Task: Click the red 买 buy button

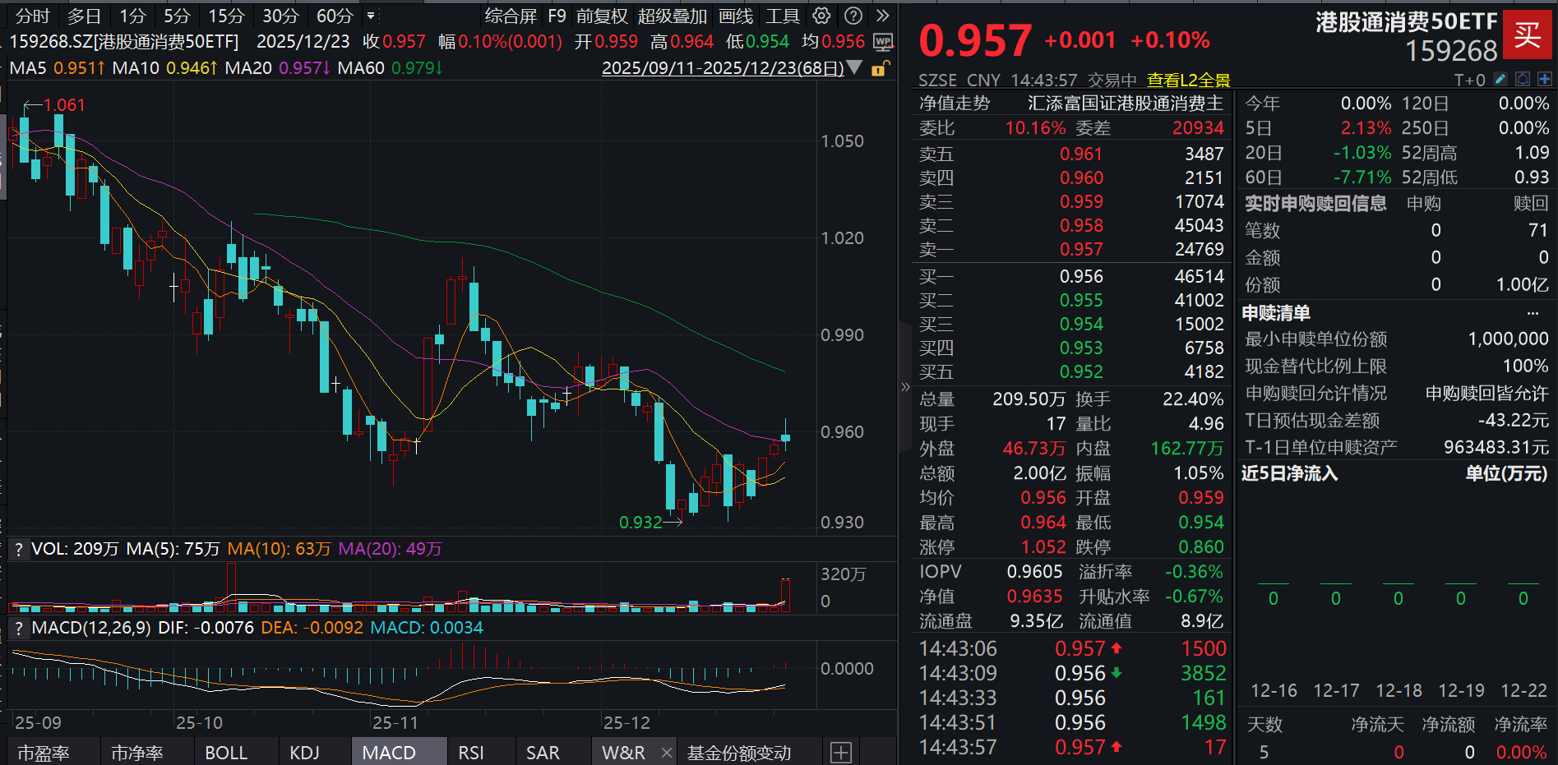Action: 1527,35
